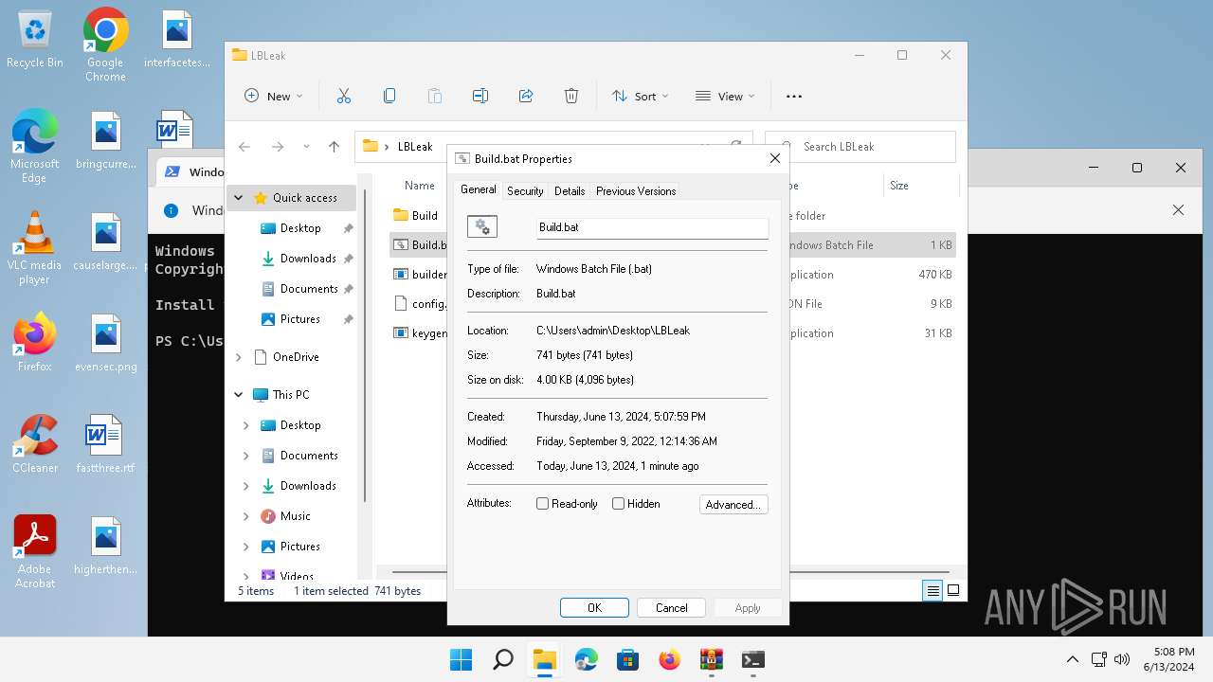Select the Build folder in file list
The width and height of the screenshot is (1213, 682).
click(415, 215)
